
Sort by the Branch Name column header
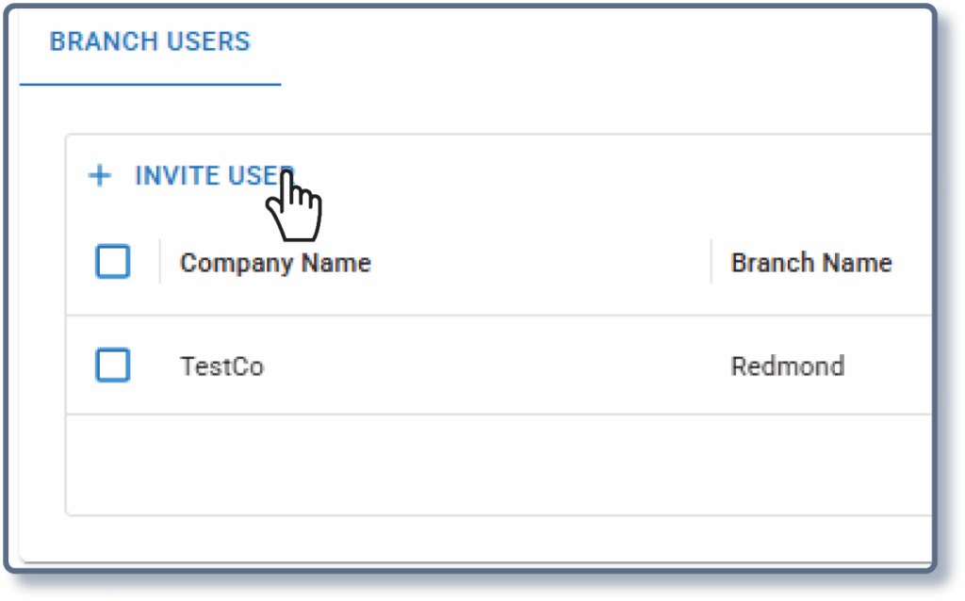coord(810,263)
